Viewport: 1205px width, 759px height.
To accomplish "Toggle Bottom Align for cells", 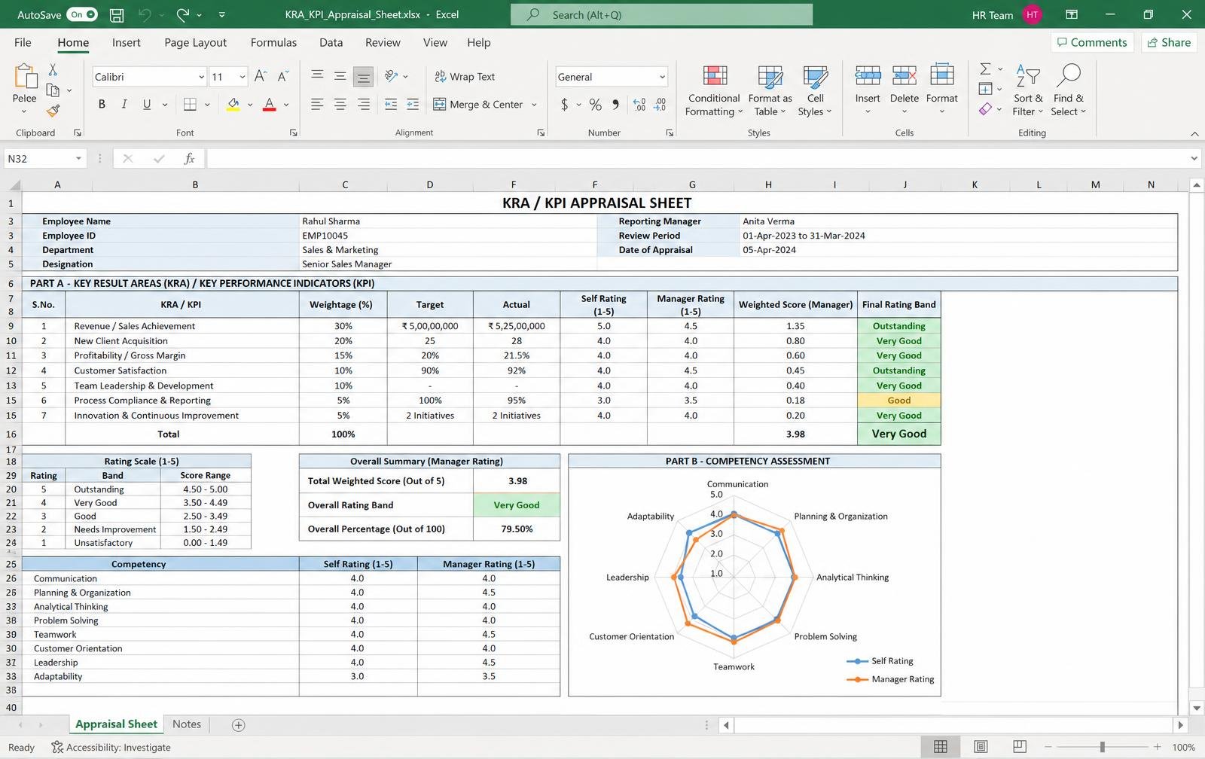I will click(x=363, y=76).
